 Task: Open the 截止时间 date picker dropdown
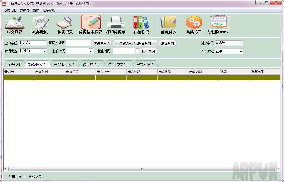click(x=137, y=51)
